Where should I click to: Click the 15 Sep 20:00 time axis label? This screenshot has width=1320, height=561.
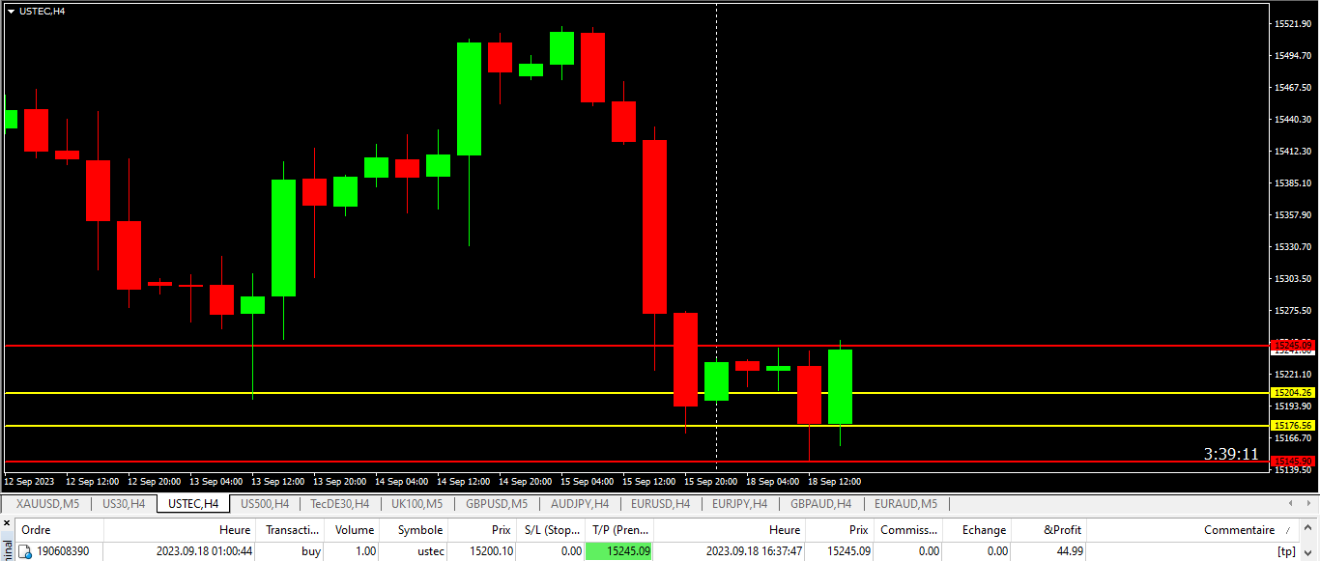click(x=711, y=481)
